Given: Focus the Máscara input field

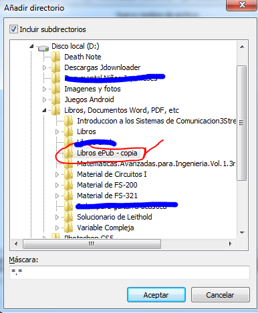Looking at the screenshot, I should [130, 272].
